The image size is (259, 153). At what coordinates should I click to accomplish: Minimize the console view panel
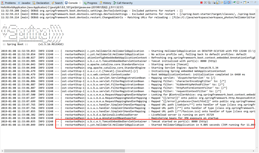[x=252, y=2]
